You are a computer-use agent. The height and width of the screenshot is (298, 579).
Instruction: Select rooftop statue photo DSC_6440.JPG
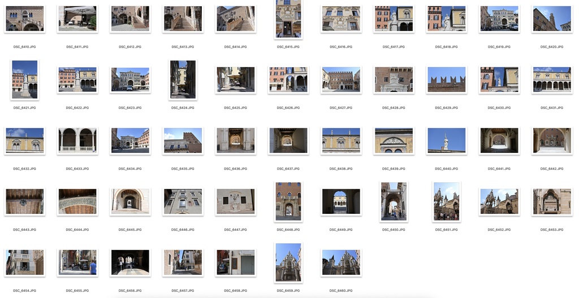[447, 141]
